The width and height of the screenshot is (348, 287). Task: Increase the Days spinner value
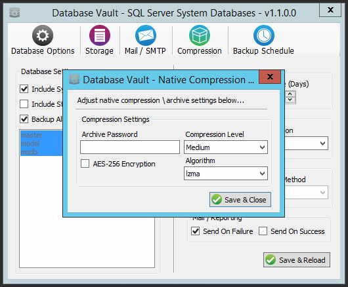pyautogui.click(x=290, y=94)
